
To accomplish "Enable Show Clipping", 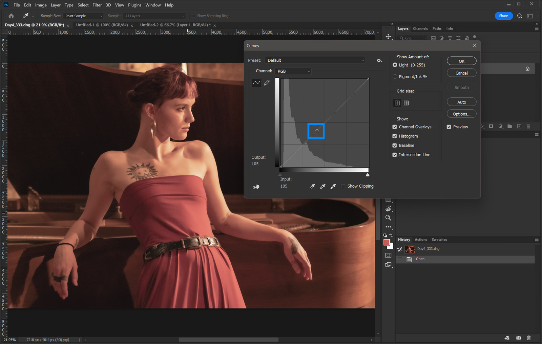I will 343,186.
